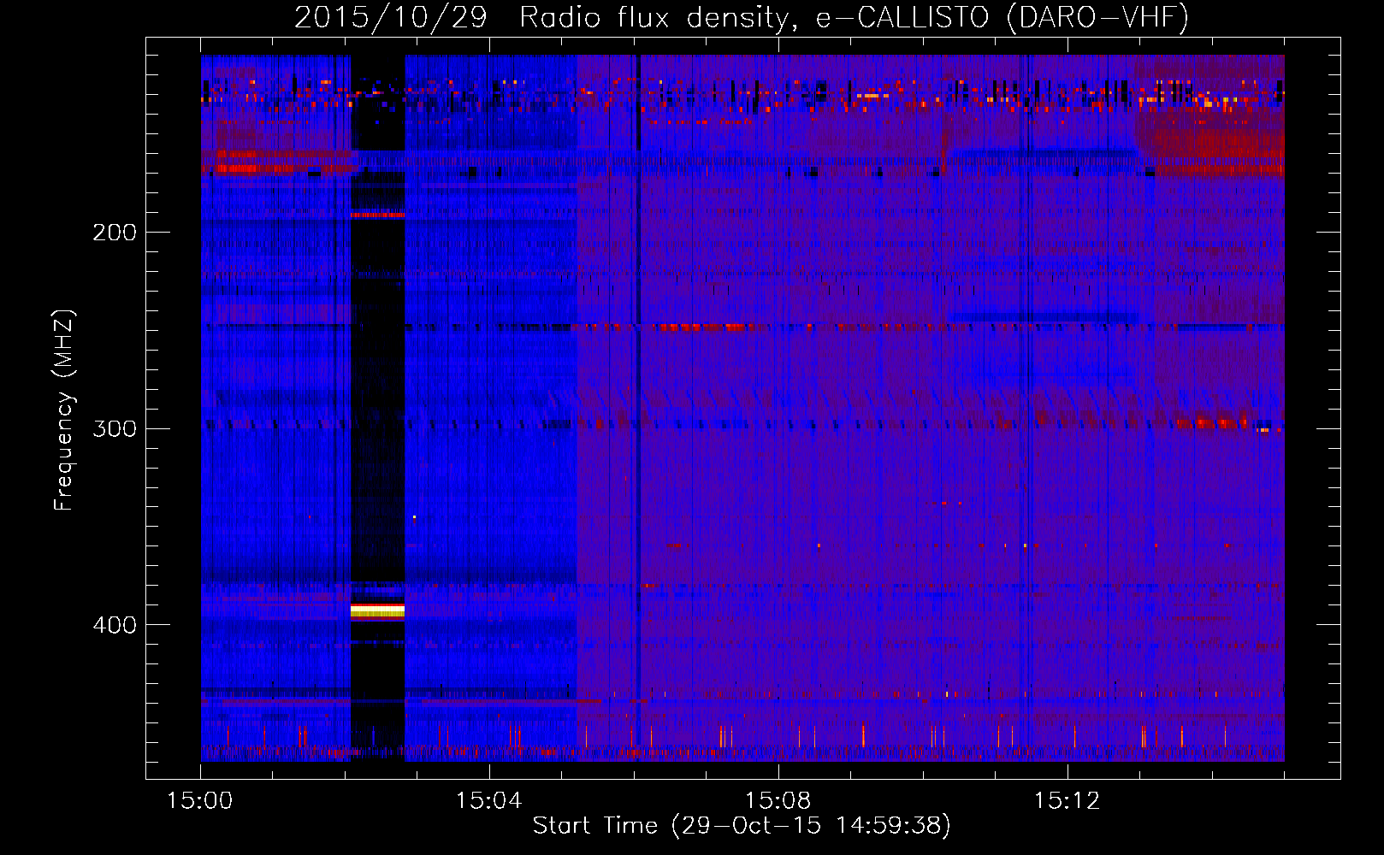The height and width of the screenshot is (855, 1384).
Task: Click the "Start Time (29-Oct-15 14:59:38)" label
Action: point(742,825)
